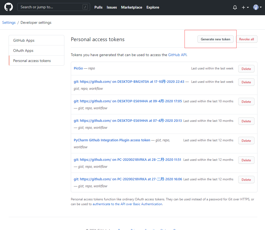Viewport: 265px width, 230px height.
Task: Open PyCharm Github Integration Plugin token
Action: click(x=112, y=140)
